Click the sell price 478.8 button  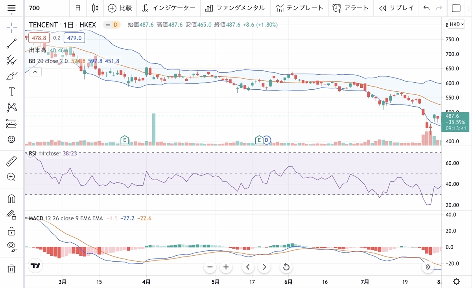[x=39, y=38]
